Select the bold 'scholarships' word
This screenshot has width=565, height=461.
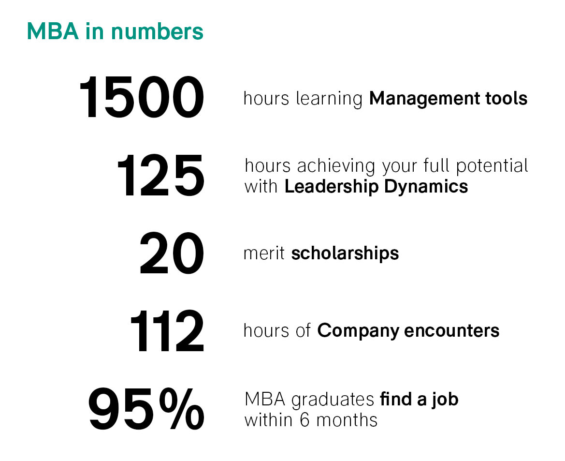click(345, 253)
